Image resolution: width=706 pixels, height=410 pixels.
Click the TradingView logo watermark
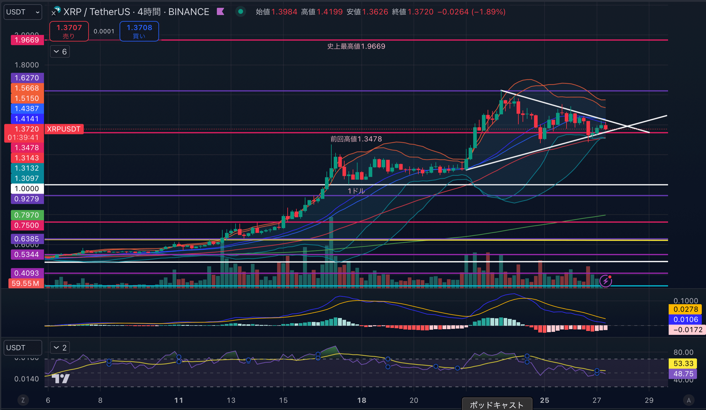[61, 378]
